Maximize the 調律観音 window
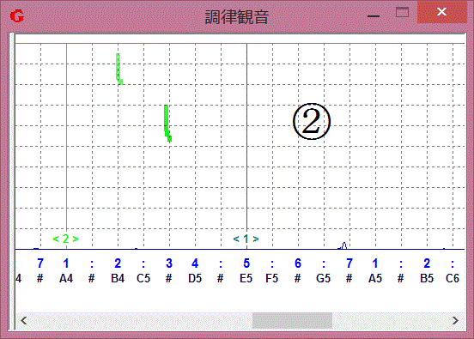Screen dimensions: 474x339 pos(403,12)
